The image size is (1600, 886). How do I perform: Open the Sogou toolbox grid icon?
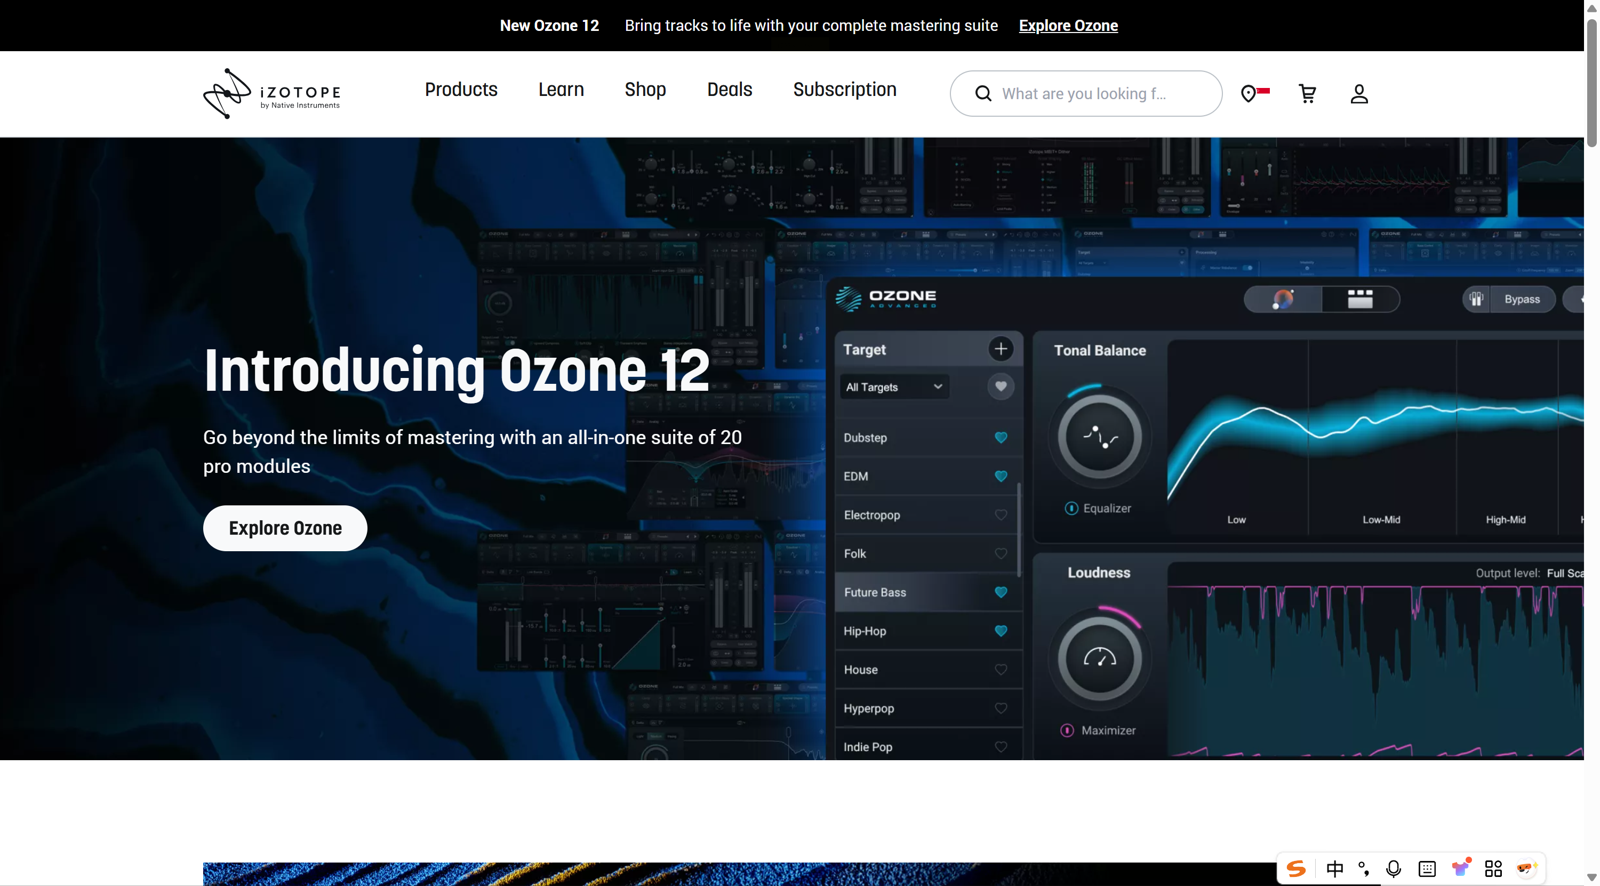[1493, 868]
